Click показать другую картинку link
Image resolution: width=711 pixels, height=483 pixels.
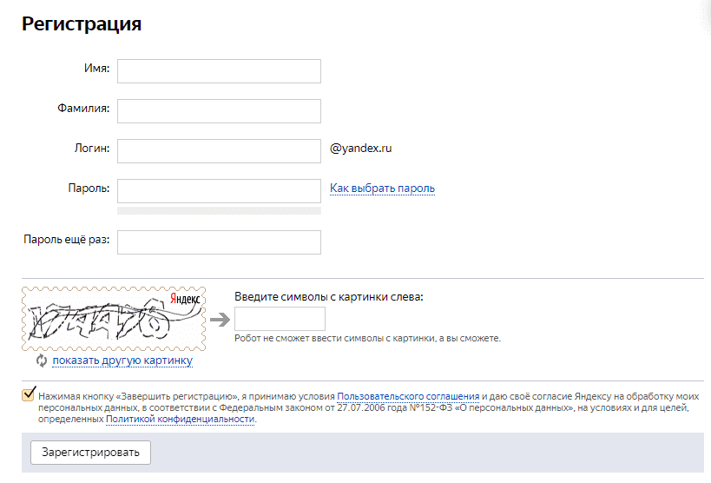pos(122,361)
